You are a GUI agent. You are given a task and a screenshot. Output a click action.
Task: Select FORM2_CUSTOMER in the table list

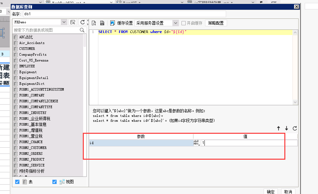(33, 148)
